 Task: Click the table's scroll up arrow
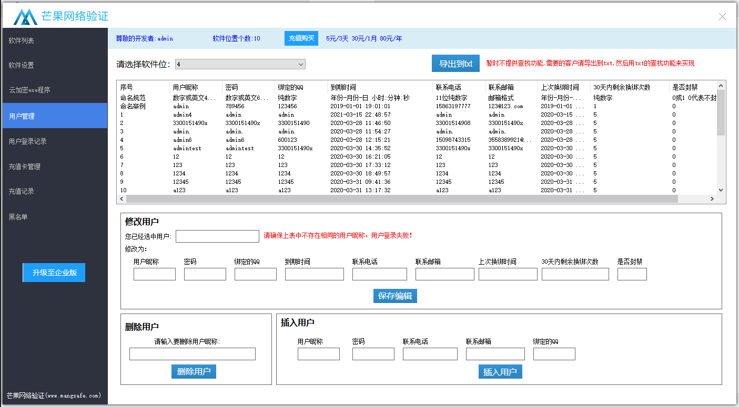pyautogui.click(x=721, y=86)
